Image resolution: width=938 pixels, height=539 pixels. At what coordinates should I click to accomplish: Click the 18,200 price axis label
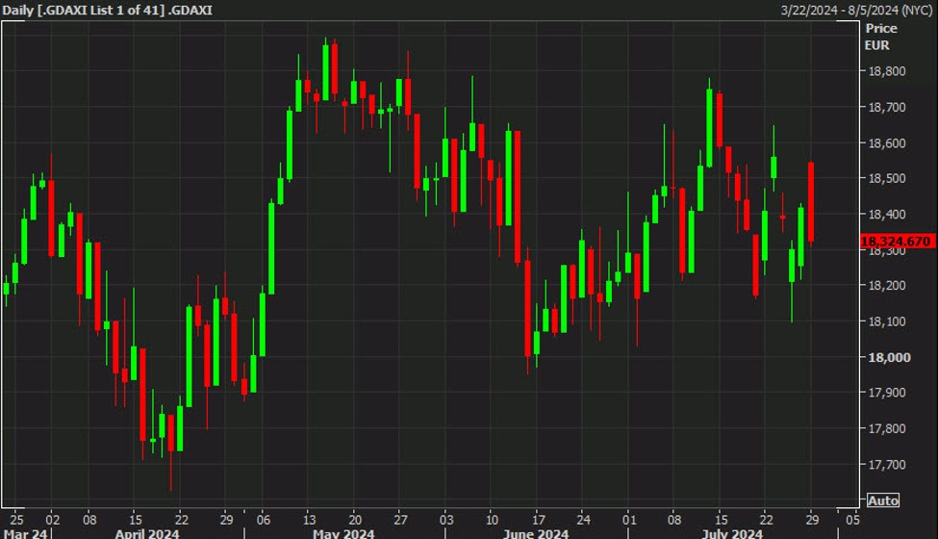[x=887, y=285]
